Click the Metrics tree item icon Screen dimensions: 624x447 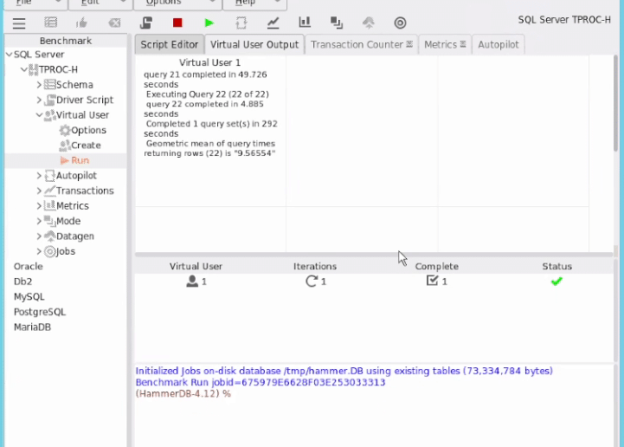click(49, 205)
